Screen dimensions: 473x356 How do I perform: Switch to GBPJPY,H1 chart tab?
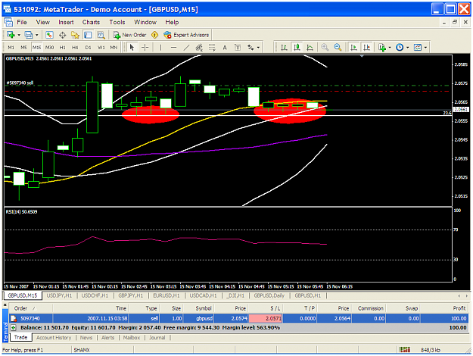coord(131,295)
